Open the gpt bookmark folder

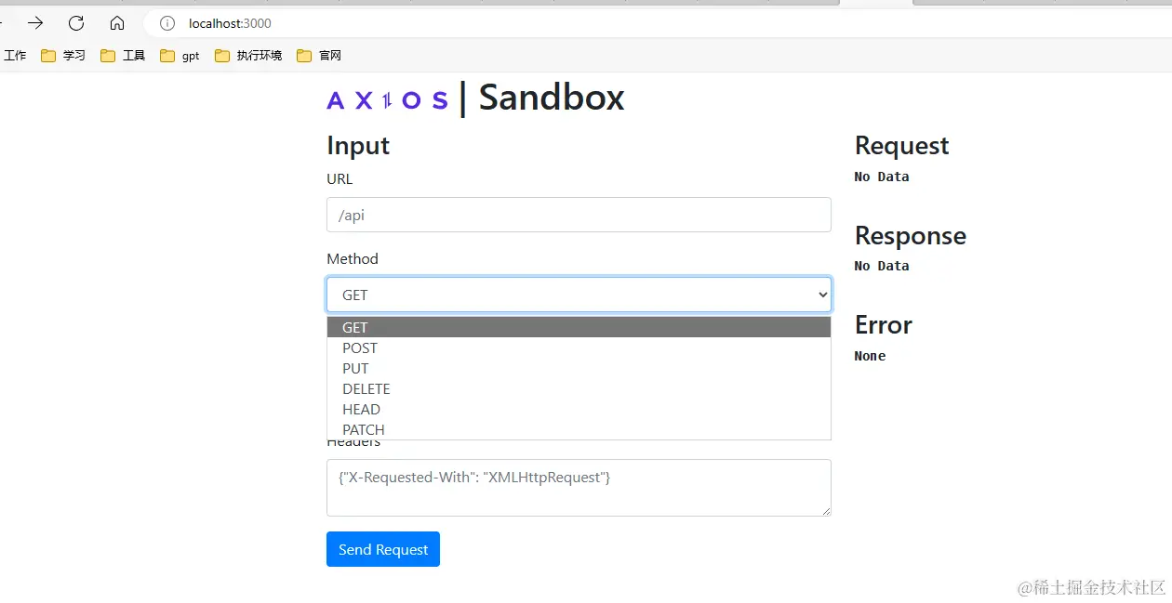[180, 56]
